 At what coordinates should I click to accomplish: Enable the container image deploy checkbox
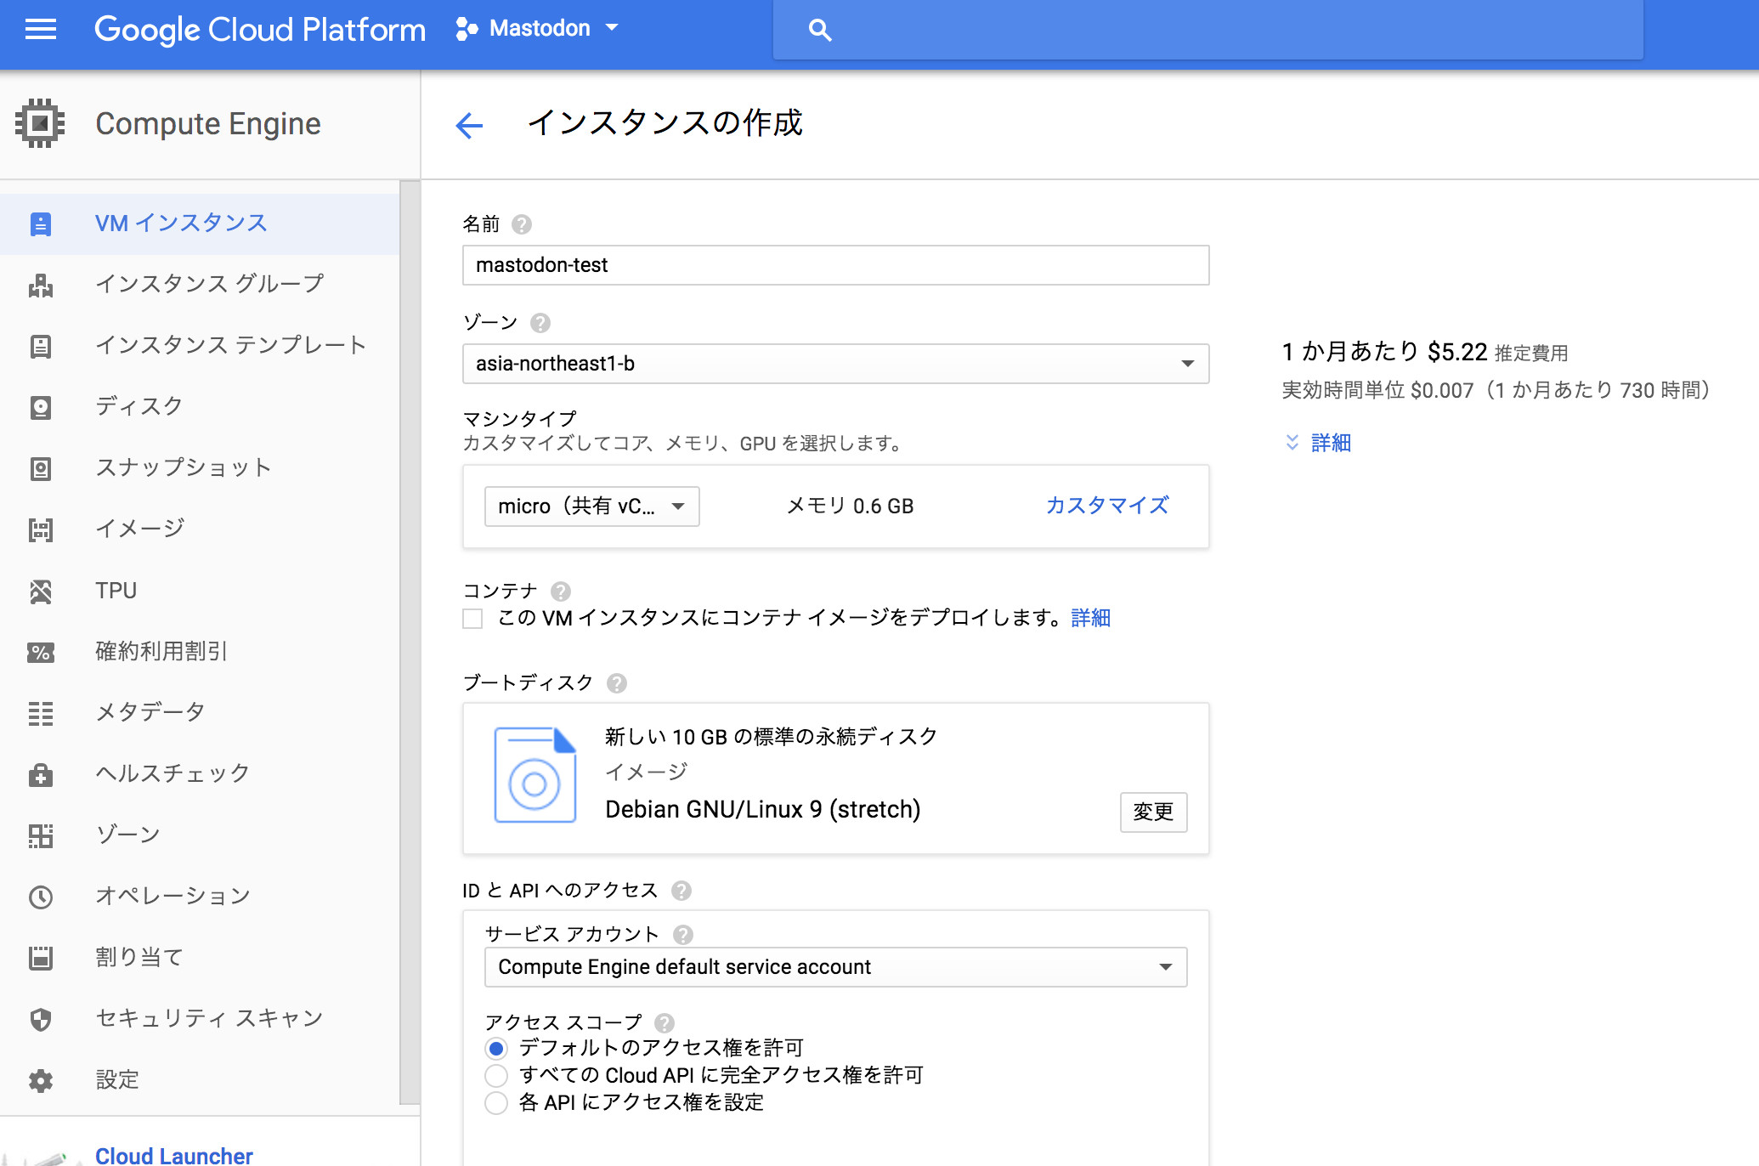(x=472, y=619)
